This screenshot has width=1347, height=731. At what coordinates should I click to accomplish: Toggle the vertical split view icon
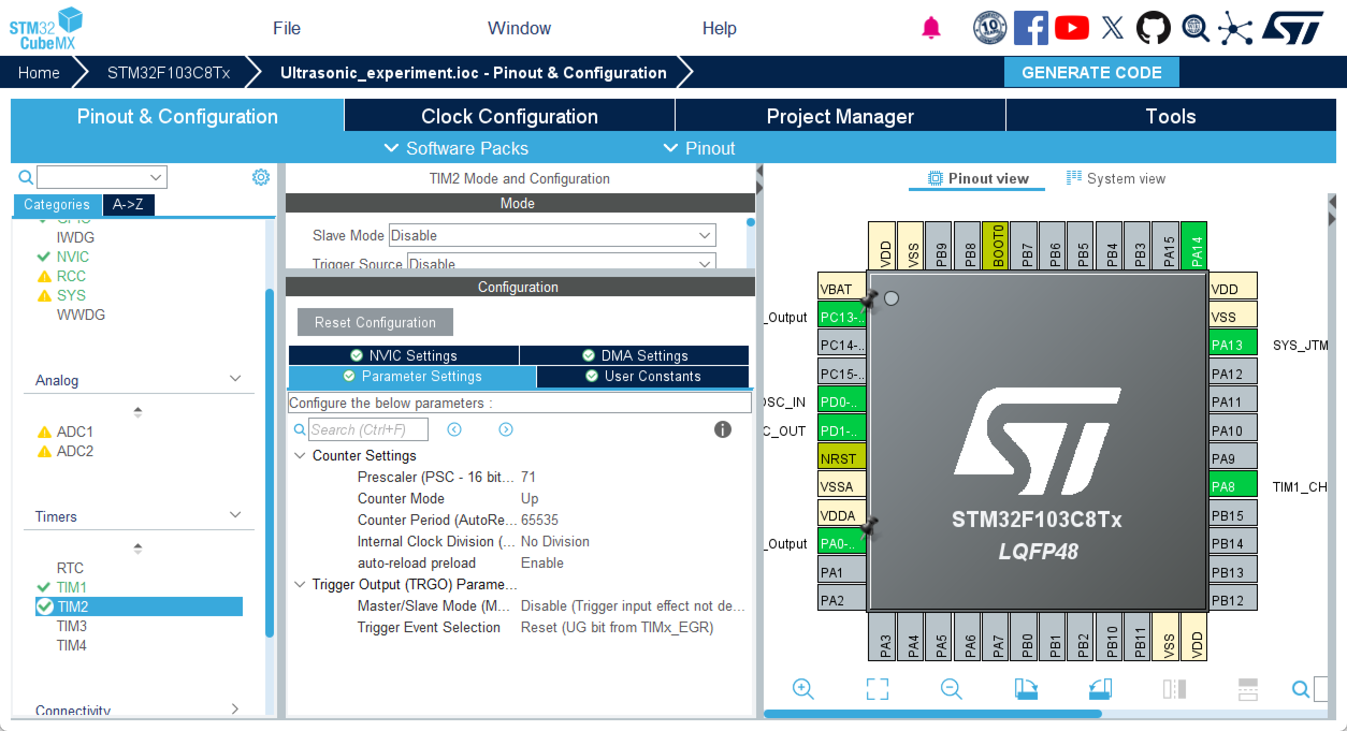(1174, 689)
